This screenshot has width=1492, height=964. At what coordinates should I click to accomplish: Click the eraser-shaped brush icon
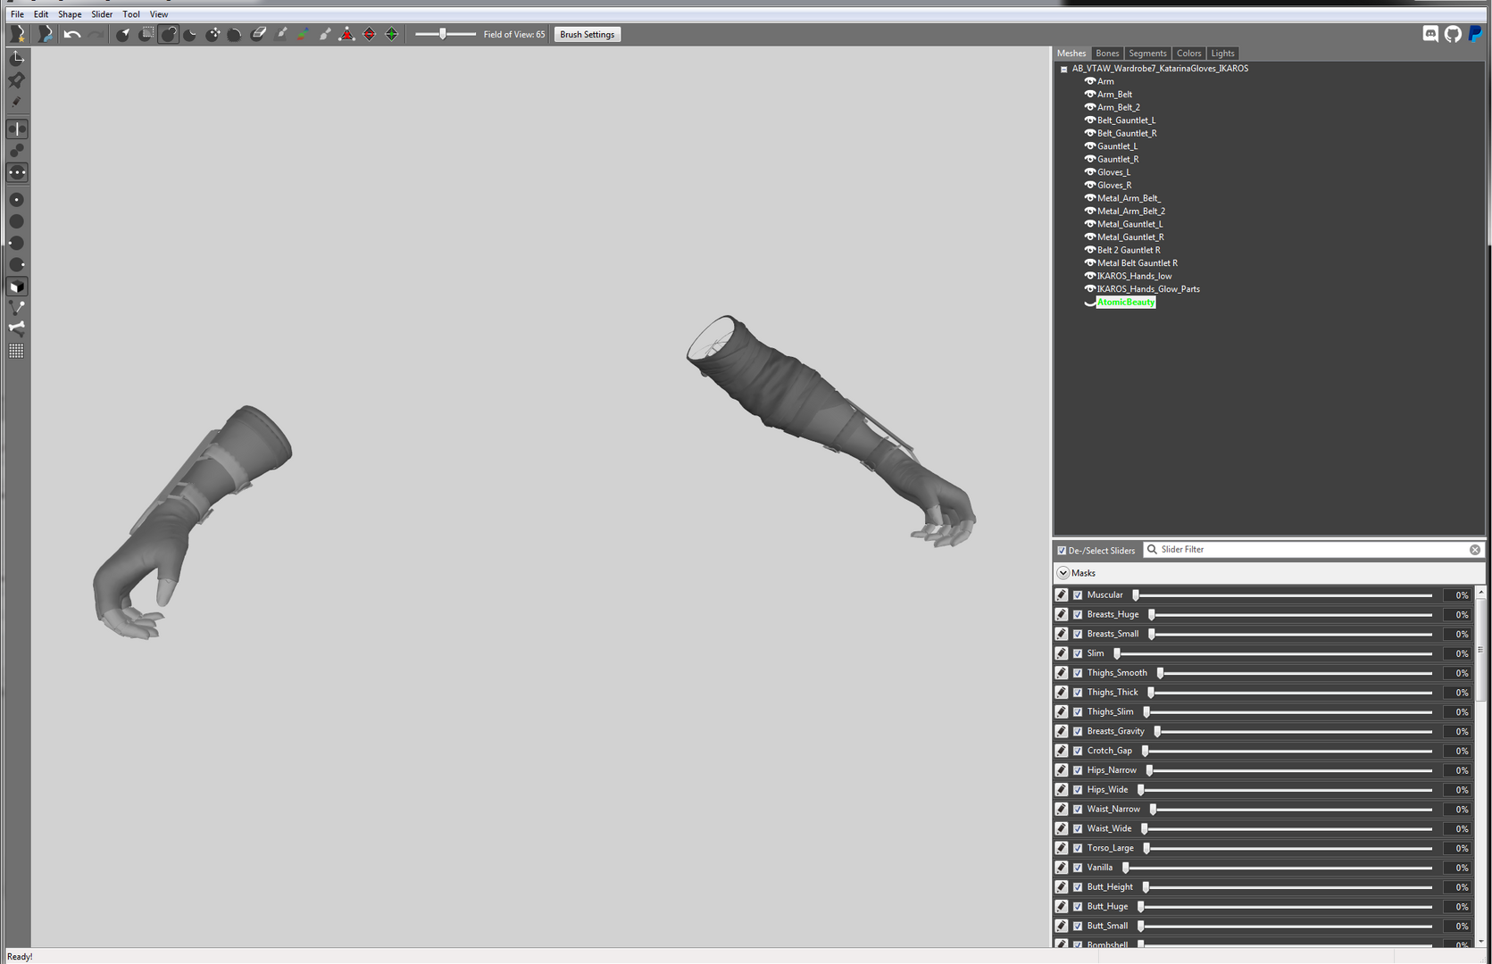tap(258, 34)
